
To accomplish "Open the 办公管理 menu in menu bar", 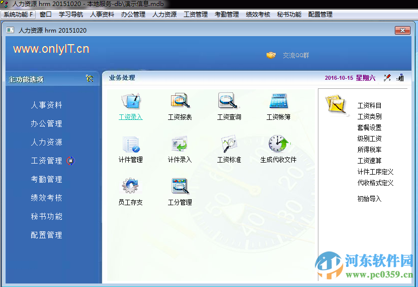I will tap(133, 15).
